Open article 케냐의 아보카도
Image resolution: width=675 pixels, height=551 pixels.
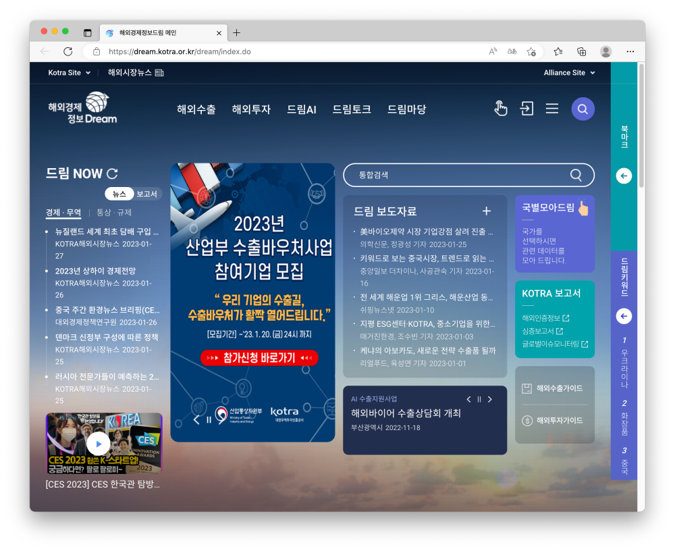[x=427, y=350]
